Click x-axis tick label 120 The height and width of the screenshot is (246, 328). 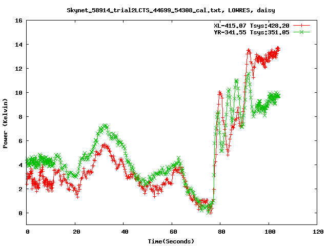(x=318, y=232)
